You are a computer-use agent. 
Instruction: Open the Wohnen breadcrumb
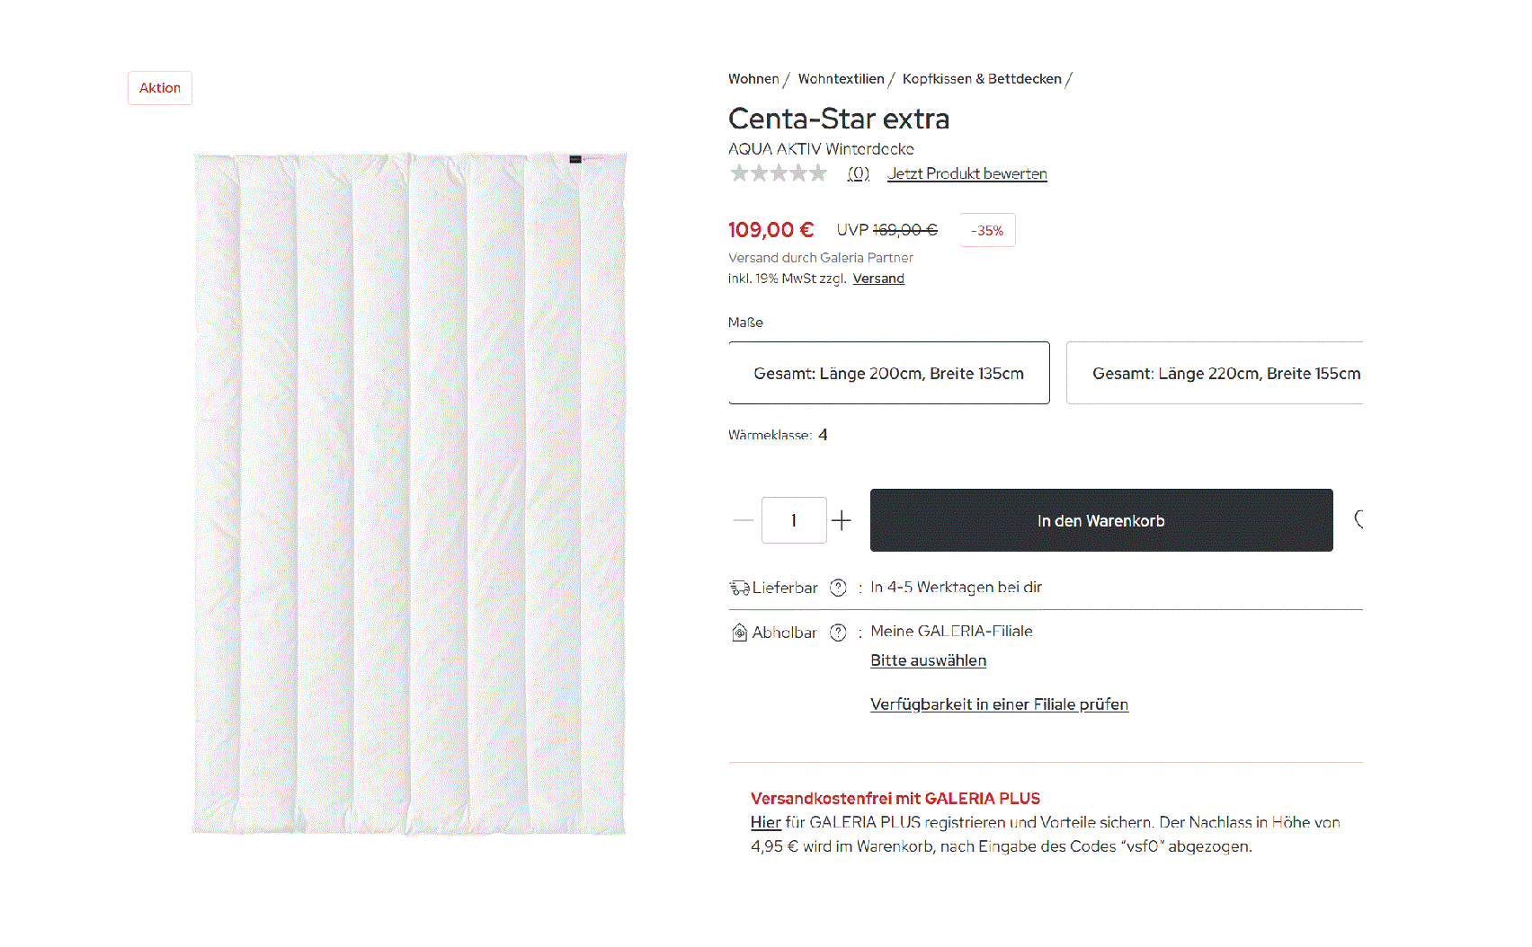click(753, 79)
